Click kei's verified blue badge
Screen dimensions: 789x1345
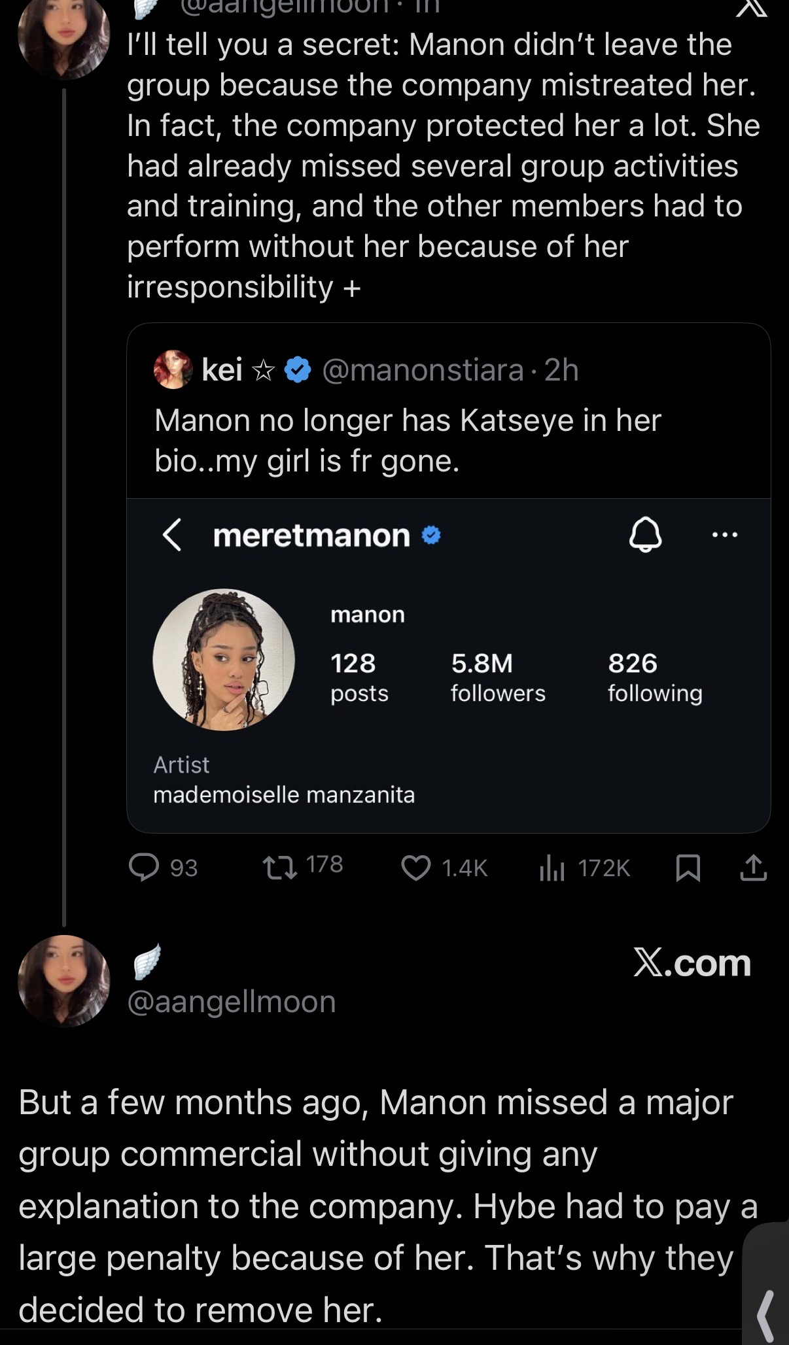(298, 370)
